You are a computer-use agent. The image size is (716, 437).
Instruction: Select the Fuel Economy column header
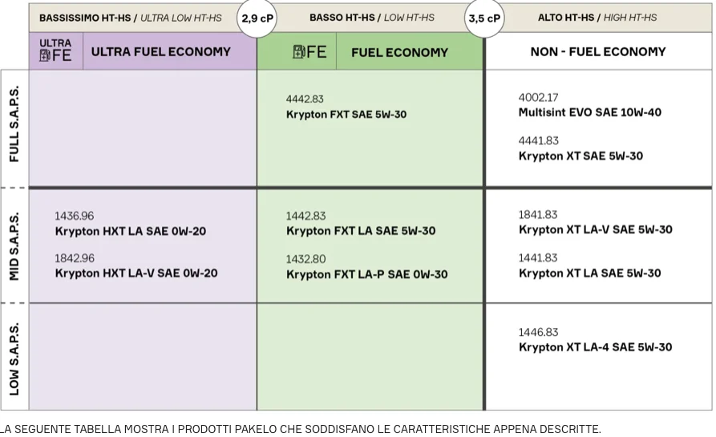[399, 52]
